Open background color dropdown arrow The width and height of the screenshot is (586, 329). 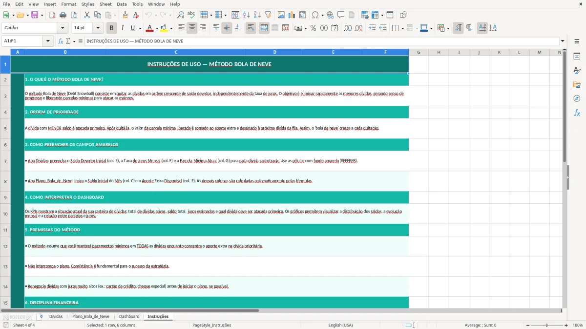(171, 28)
